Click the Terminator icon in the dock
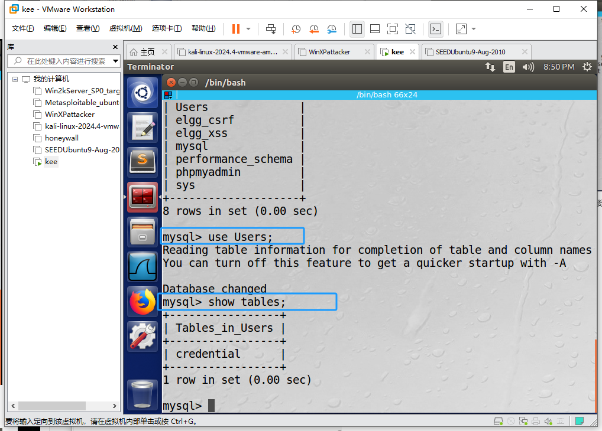602x431 pixels. [143, 197]
